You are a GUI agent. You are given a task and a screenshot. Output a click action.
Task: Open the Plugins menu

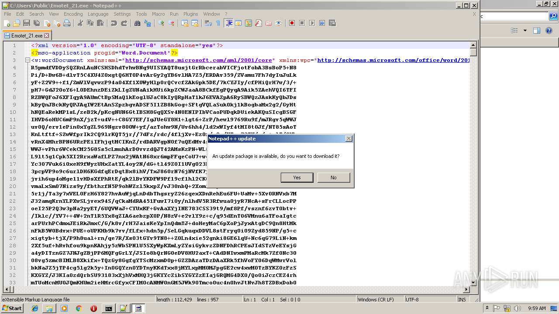coord(191,14)
